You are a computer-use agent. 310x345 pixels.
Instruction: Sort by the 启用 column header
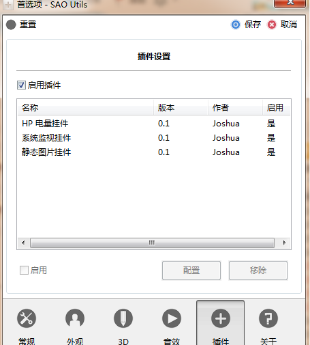277,107
